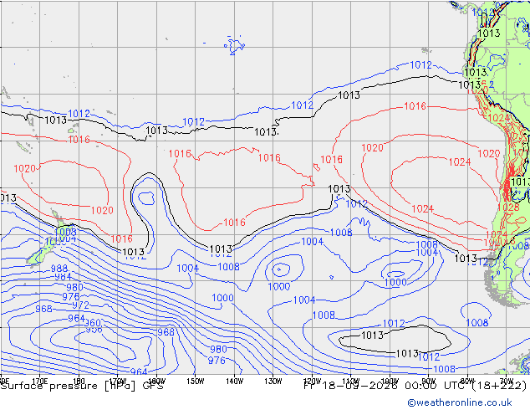Image resolution: width=530 pixels, height=410 pixels.
Task: Click the small closed blue contour inside the 1013 loop
Action: [x=146, y=198]
